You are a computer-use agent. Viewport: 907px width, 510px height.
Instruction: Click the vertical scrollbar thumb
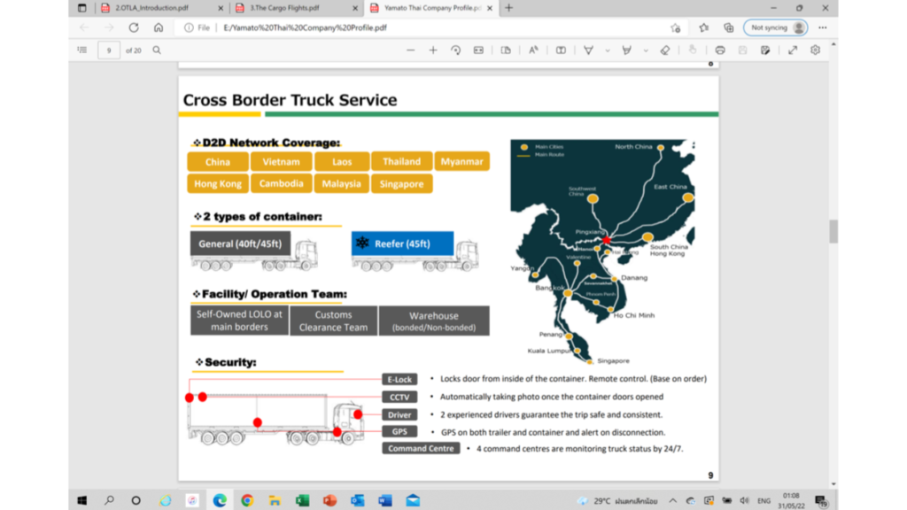833,231
